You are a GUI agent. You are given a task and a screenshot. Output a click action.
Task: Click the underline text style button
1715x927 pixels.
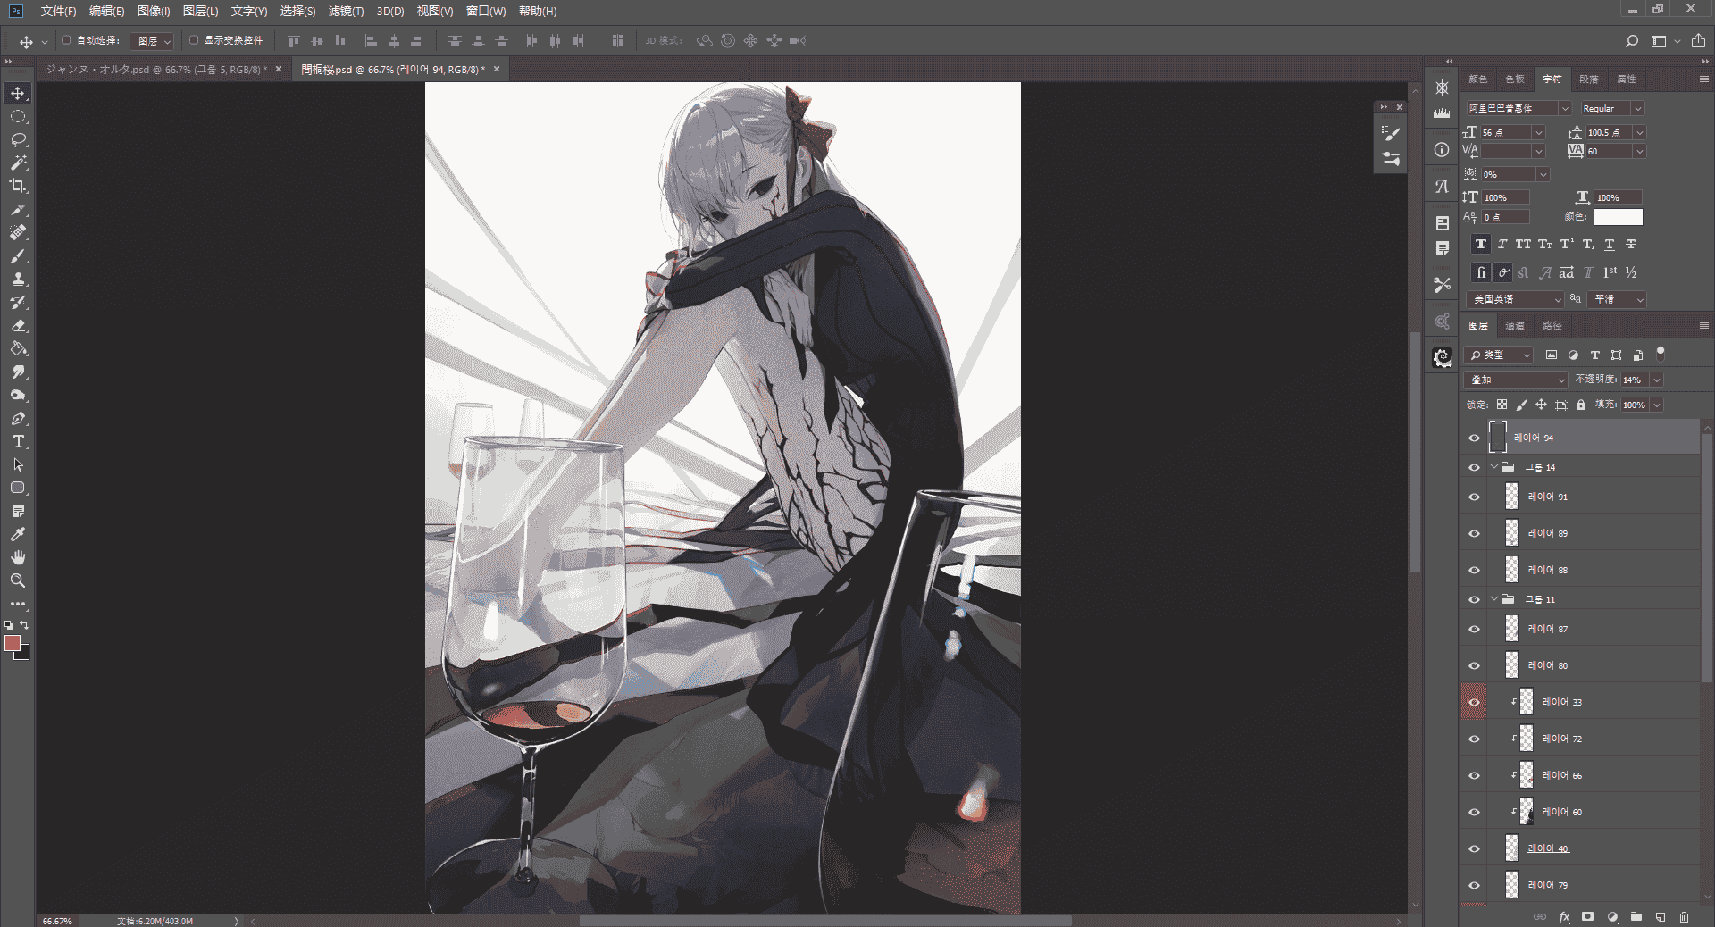pyautogui.click(x=1610, y=244)
